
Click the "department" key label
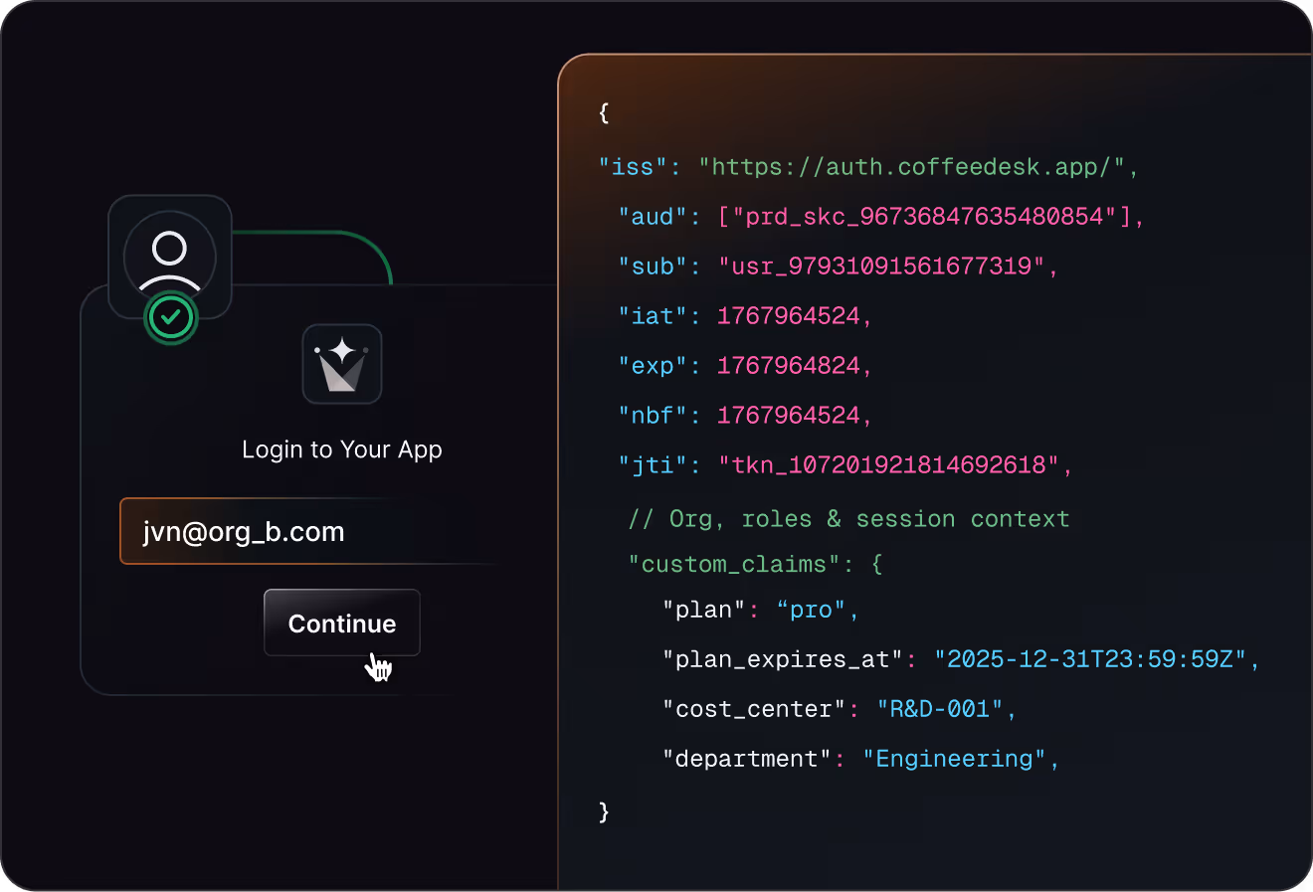747,759
